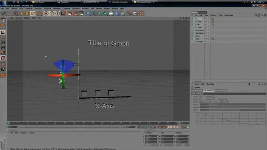Click the spline drawing tool icon
This screenshot has width=267, height=150.
tap(94, 13)
